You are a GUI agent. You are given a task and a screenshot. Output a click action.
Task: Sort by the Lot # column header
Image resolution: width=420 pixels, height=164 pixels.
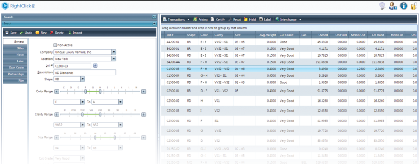[175, 35]
